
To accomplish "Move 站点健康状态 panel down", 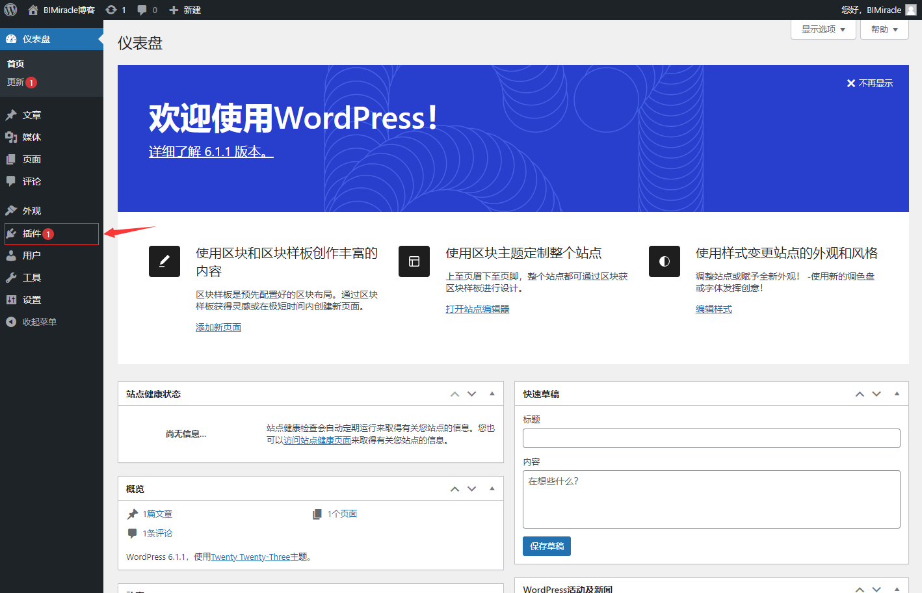I will [x=472, y=394].
